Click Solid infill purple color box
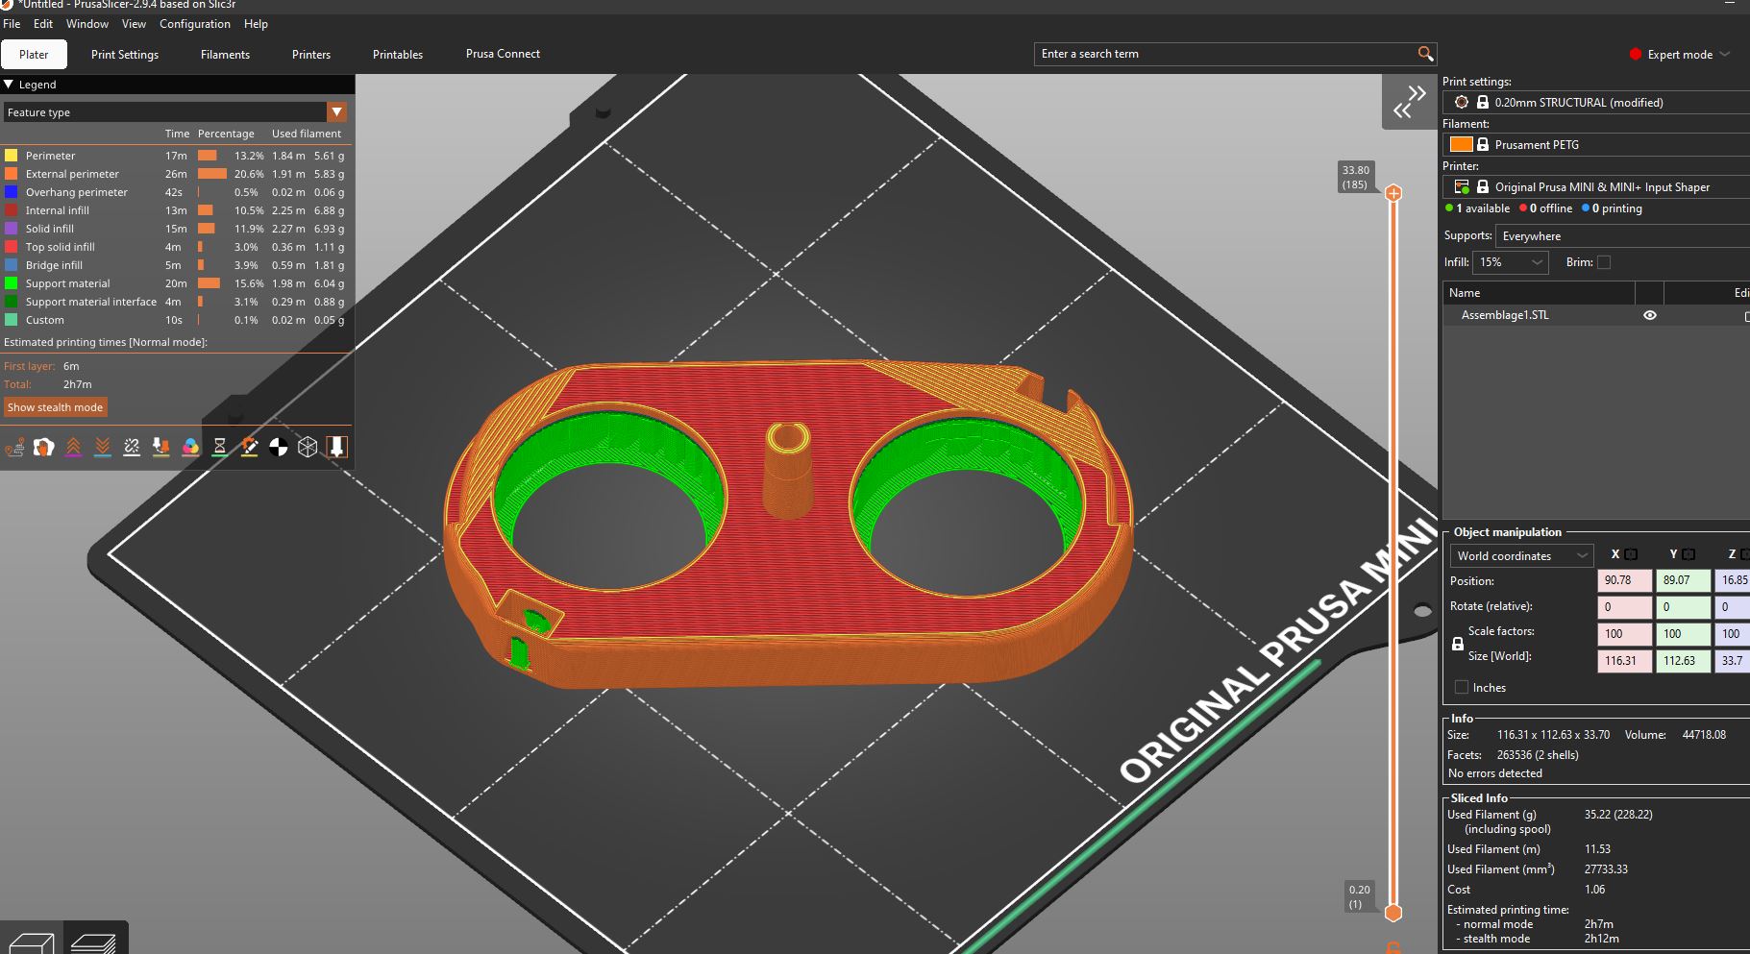1750x954 pixels. pos(12,228)
